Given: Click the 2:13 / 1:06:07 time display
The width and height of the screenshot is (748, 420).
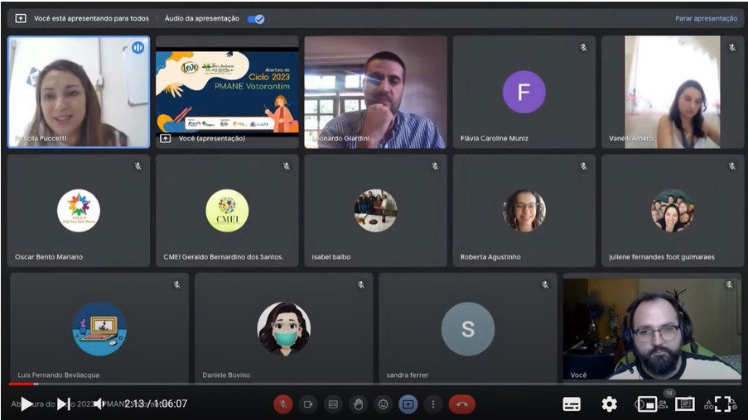Looking at the screenshot, I should click(156, 403).
